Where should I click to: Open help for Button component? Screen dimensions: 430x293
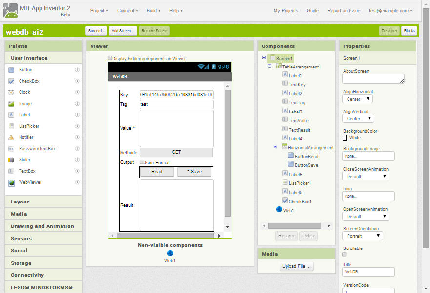click(77, 70)
